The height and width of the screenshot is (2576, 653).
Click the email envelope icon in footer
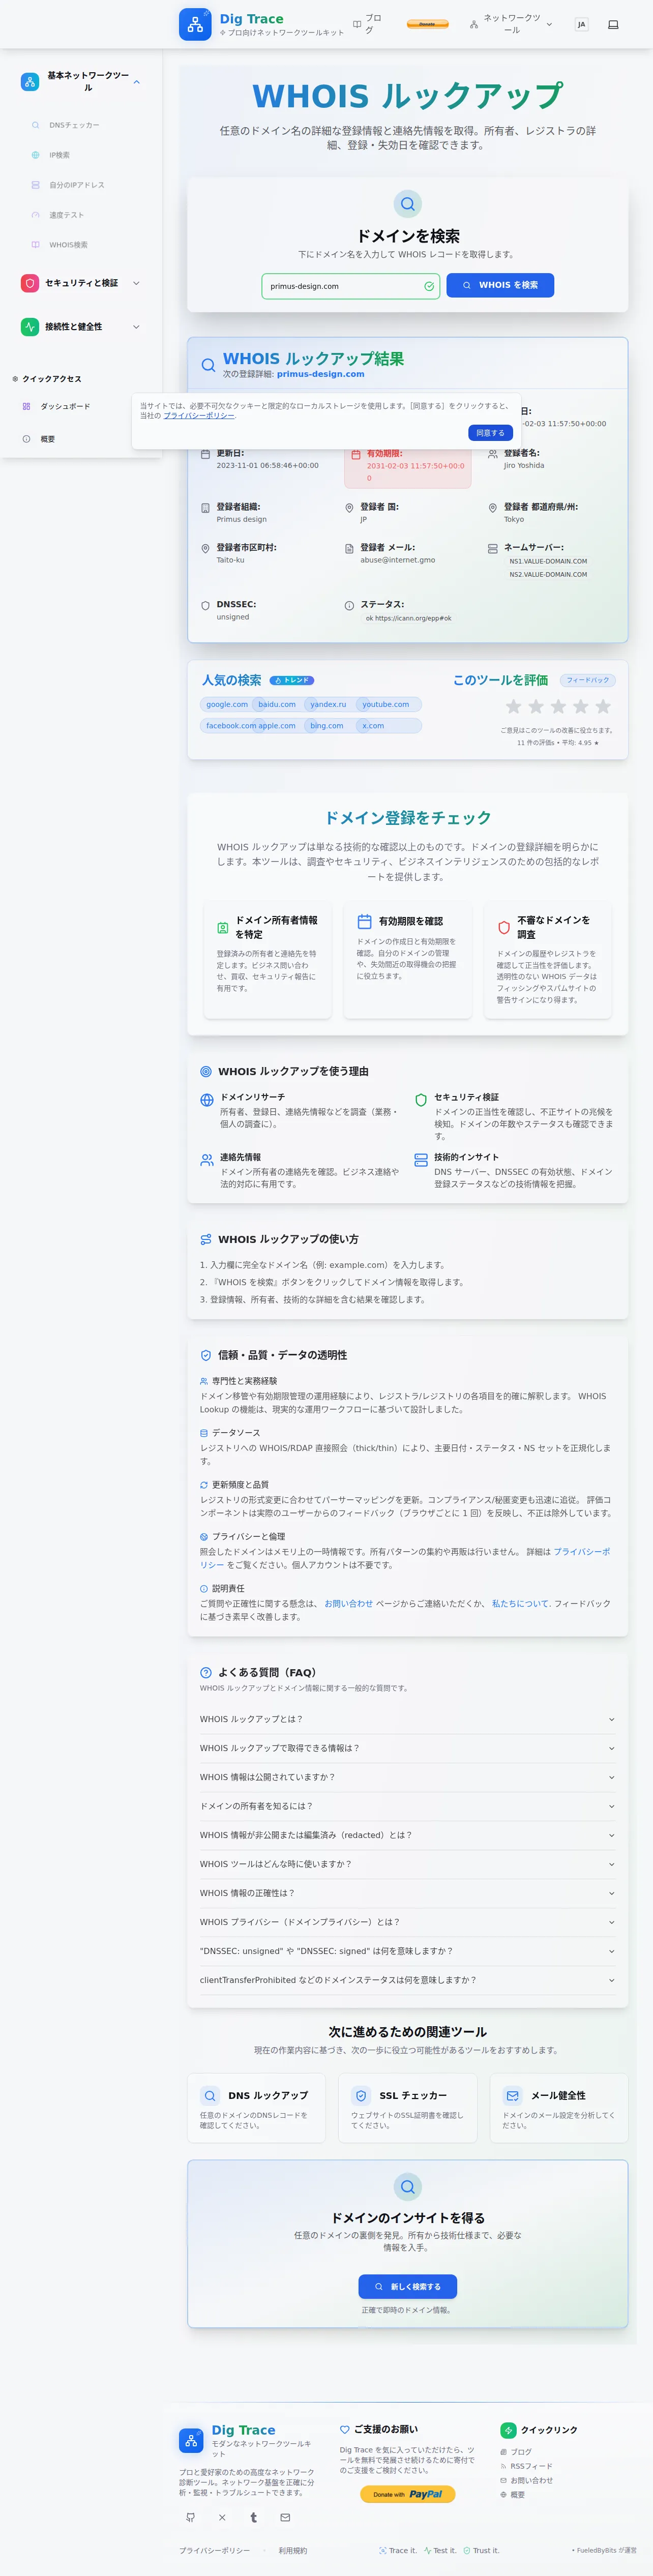pyautogui.click(x=285, y=2518)
